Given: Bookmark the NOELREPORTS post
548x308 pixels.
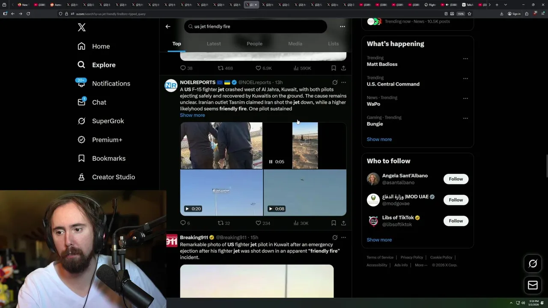Looking at the screenshot, I should [x=334, y=223].
